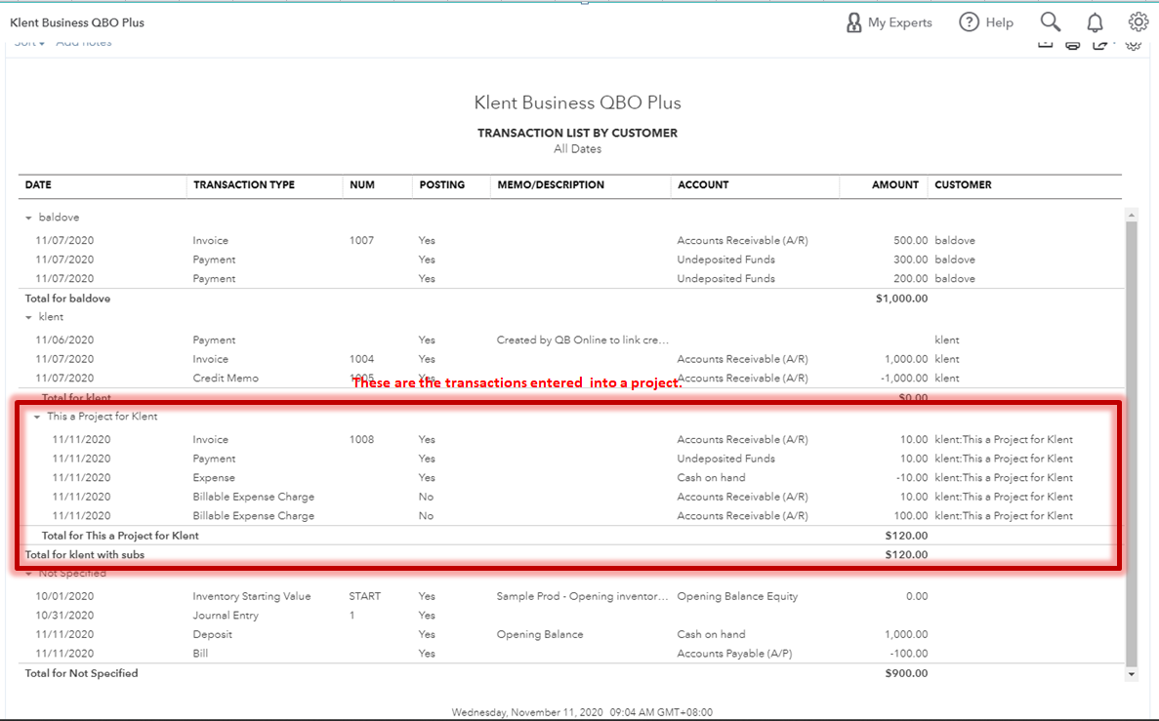Click the My Experts person icon

tap(853, 21)
